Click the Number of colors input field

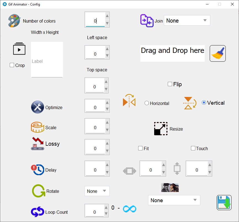(95, 20)
